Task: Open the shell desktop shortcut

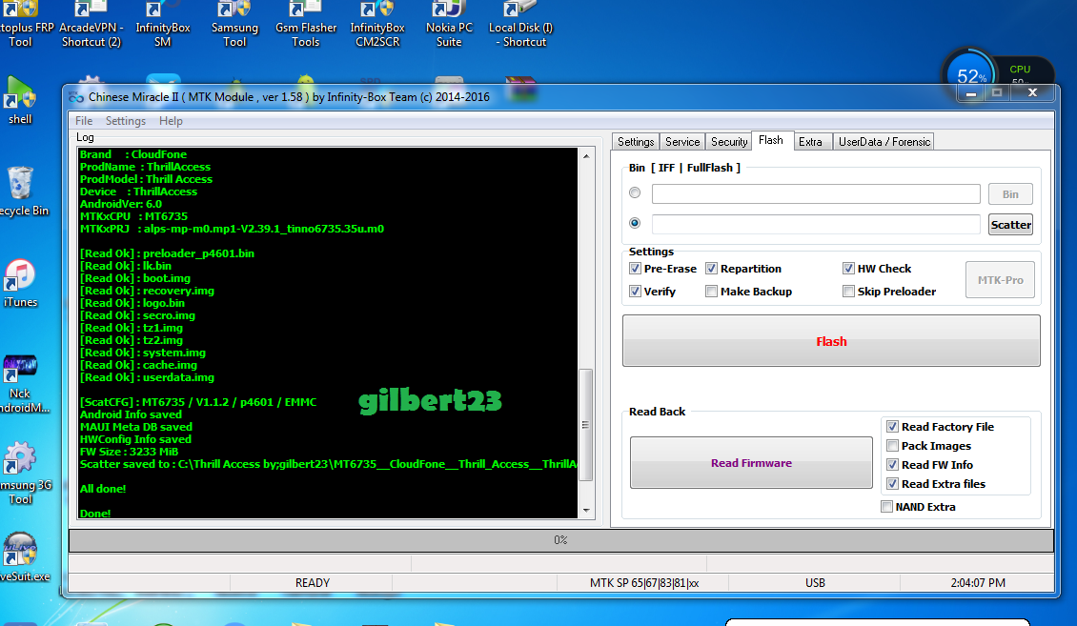Action: 20,100
